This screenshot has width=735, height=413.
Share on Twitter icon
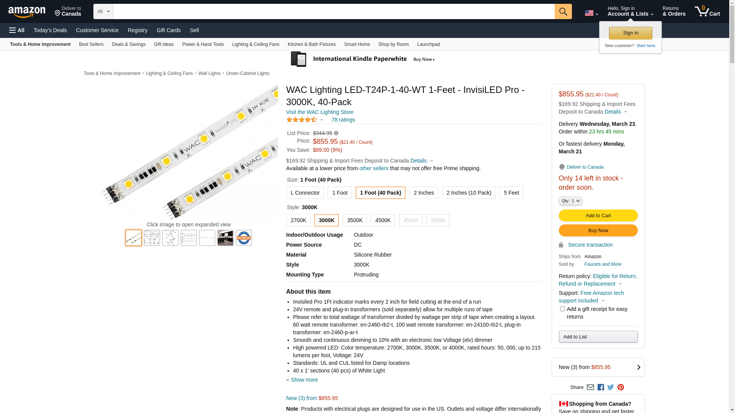coord(611,387)
